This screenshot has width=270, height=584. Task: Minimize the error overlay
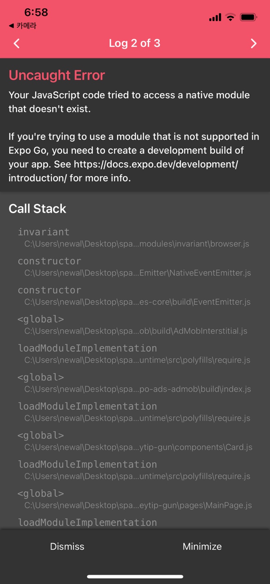[202, 546]
